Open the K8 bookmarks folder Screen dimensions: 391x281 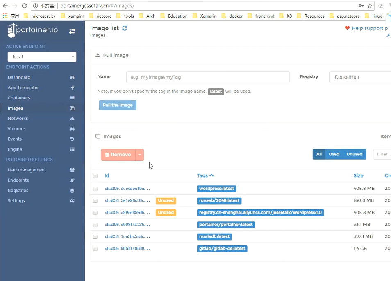(286, 16)
